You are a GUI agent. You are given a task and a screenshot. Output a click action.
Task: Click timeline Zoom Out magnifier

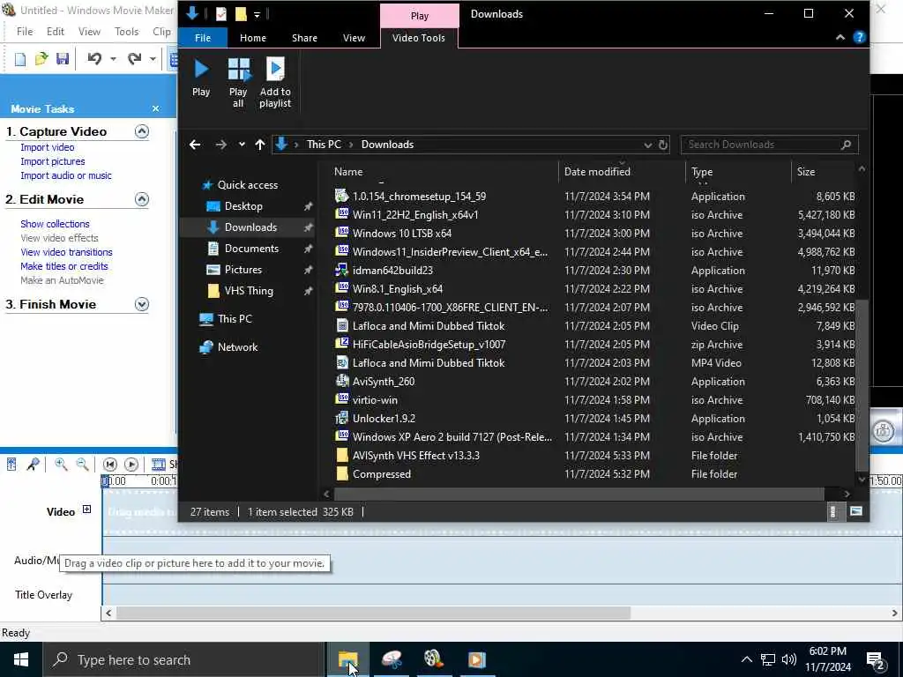coord(82,465)
